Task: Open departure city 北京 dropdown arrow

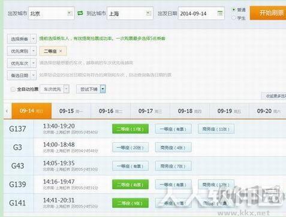Action: (x=70, y=13)
